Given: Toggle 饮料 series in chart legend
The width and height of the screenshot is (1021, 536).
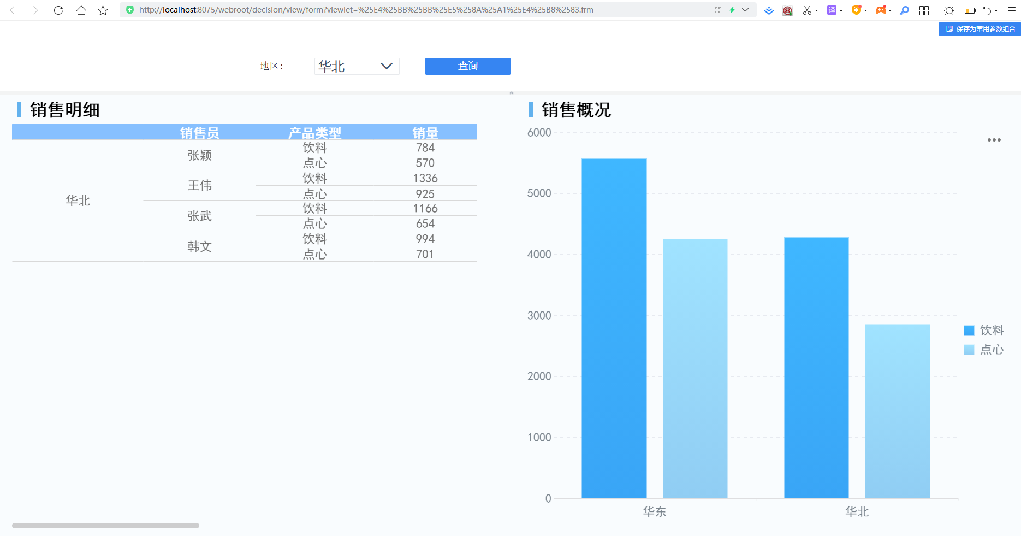Looking at the screenshot, I should (x=984, y=330).
